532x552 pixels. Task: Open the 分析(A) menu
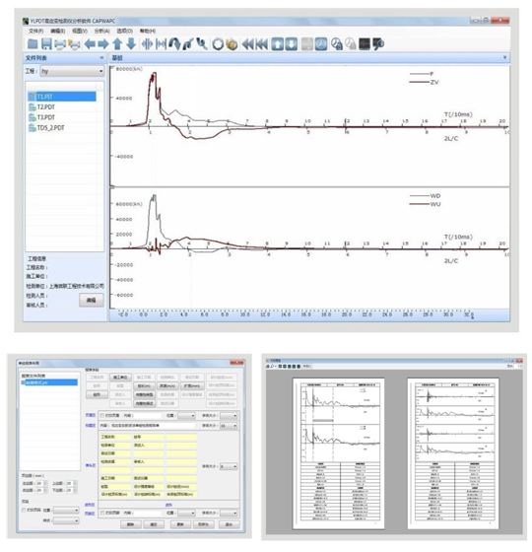coord(101,31)
